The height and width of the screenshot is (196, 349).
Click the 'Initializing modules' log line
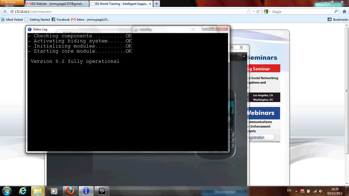(80, 46)
